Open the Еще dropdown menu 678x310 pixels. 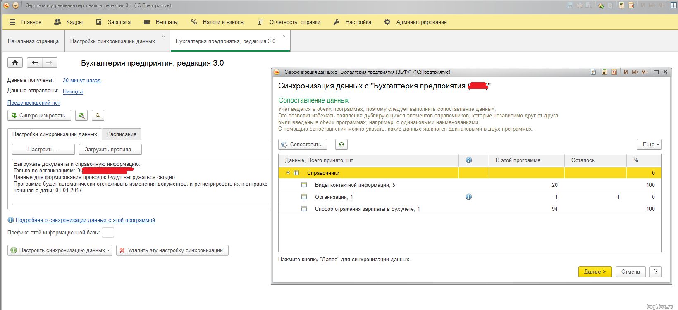pyautogui.click(x=649, y=145)
